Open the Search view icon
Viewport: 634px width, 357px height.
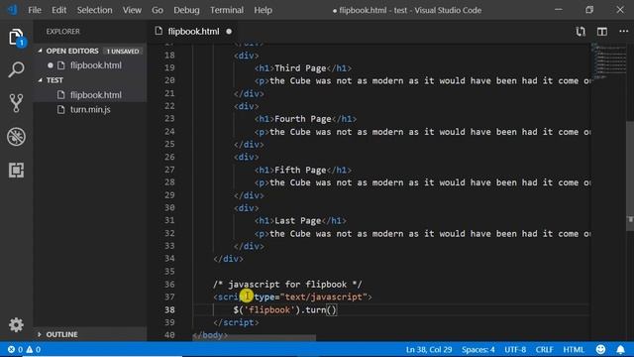click(16, 69)
